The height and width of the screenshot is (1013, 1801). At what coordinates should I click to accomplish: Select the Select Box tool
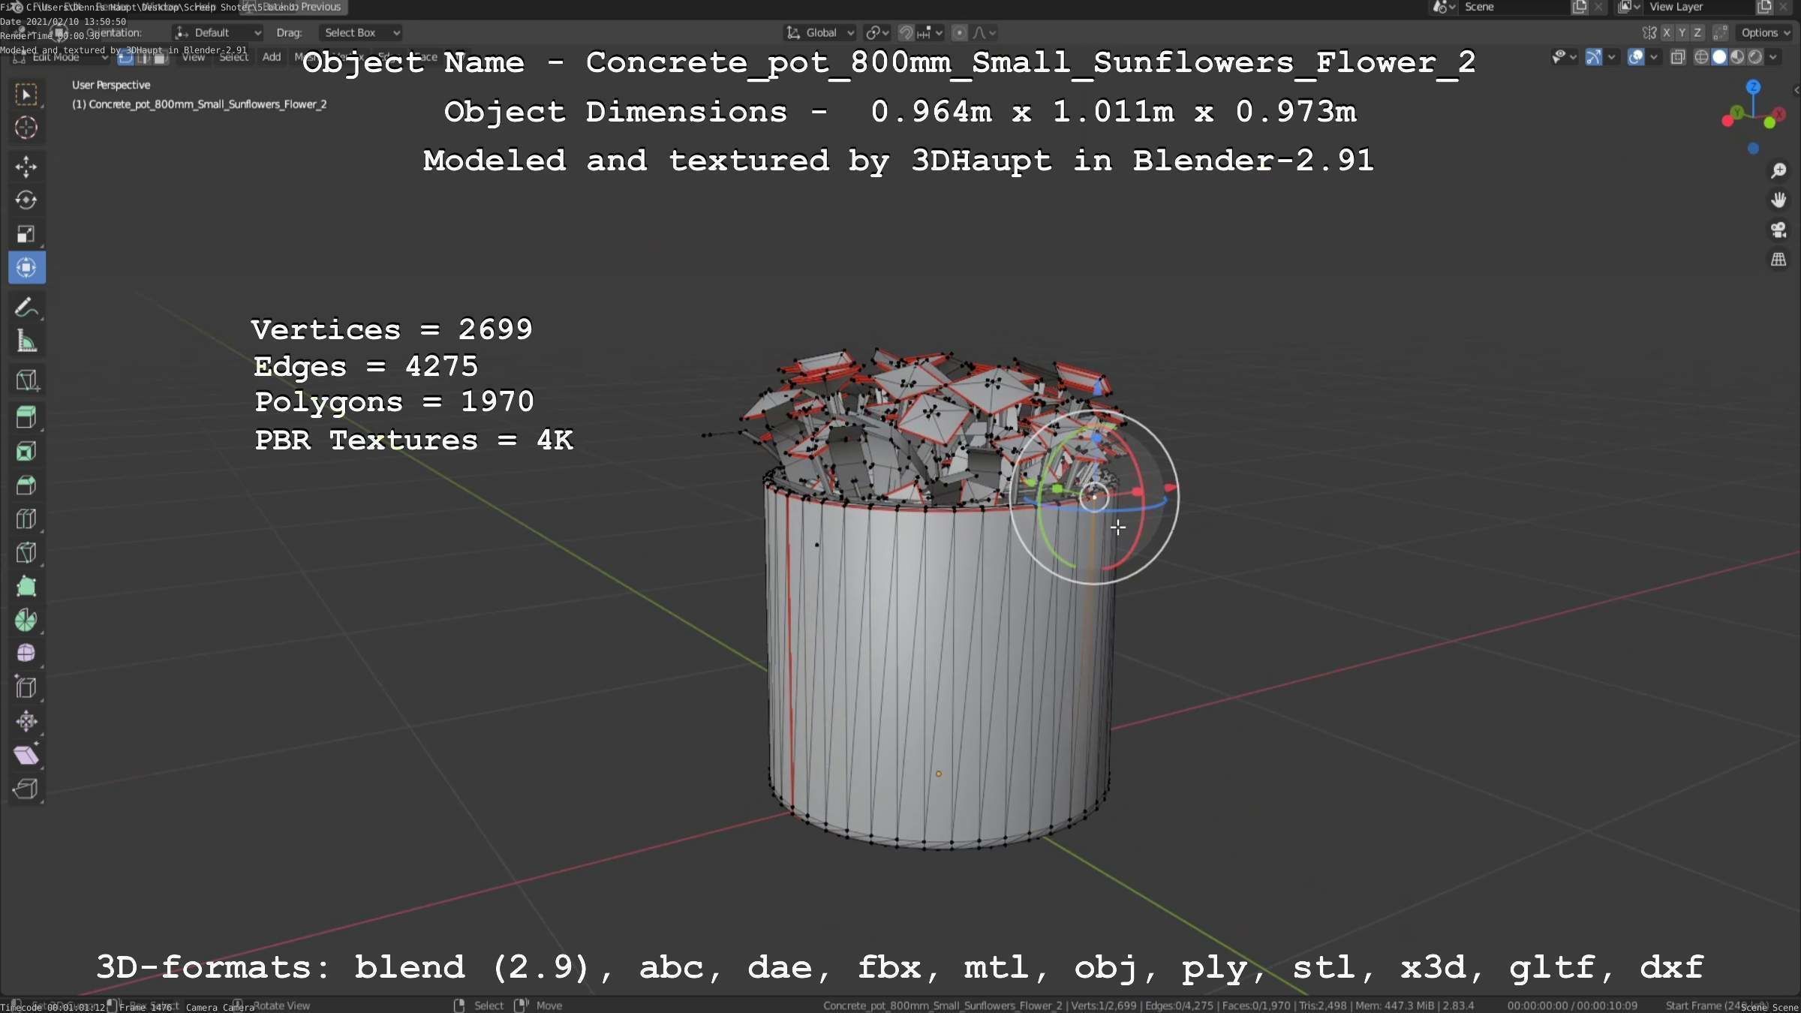[26, 95]
